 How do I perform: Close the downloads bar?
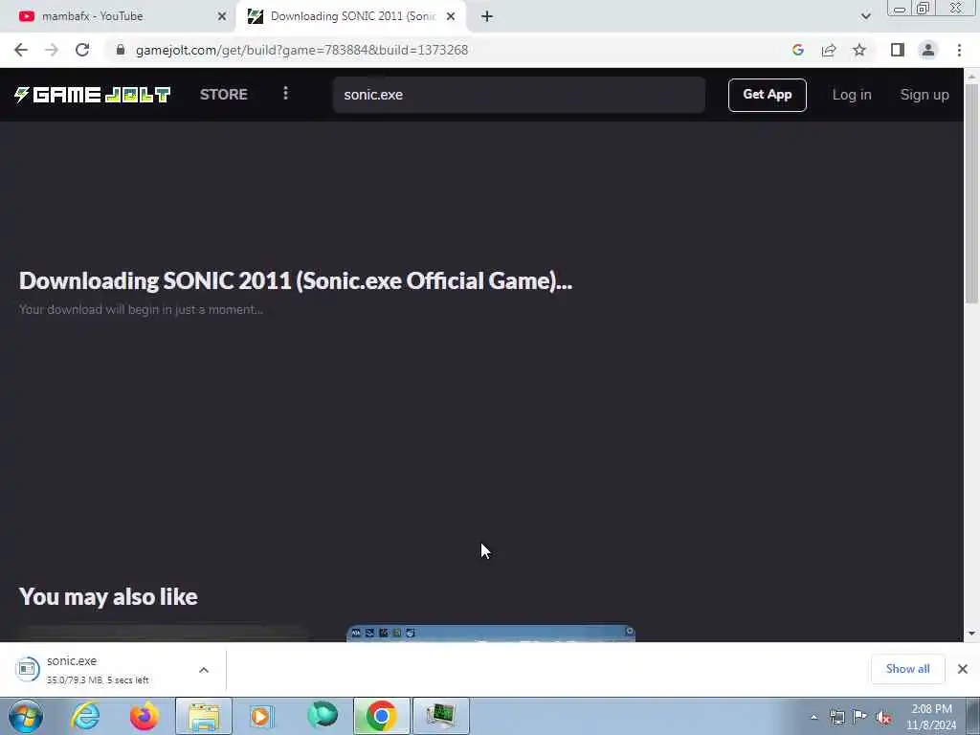963,669
